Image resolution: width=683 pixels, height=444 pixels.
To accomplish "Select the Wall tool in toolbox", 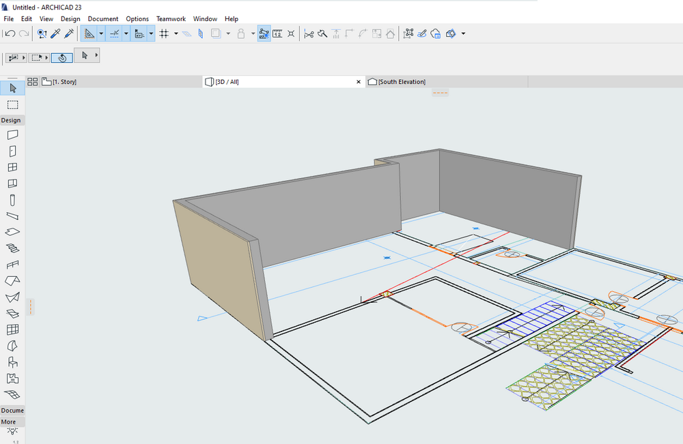I will pyautogui.click(x=12, y=134).
